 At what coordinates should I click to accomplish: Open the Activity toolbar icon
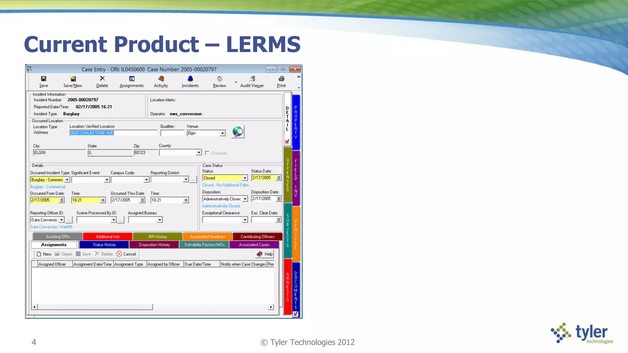coord(161,79)
